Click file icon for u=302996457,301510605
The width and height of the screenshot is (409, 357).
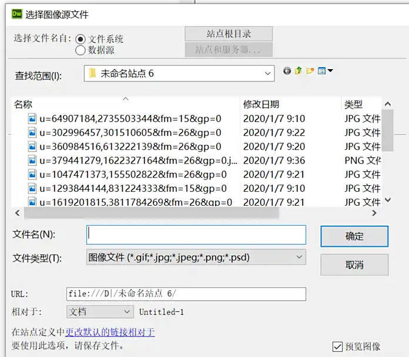[32, 132]
